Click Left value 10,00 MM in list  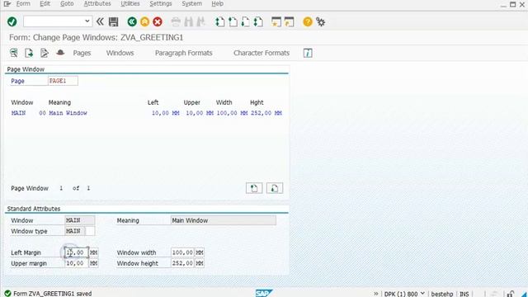click(x=165, y=113)
